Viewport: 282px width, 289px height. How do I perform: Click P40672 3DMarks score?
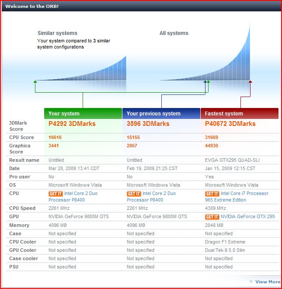tap(230, 124)
